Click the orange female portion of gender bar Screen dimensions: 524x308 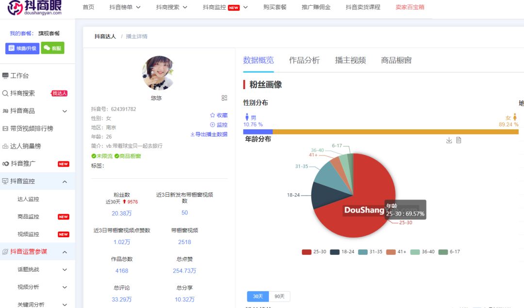point(395,132)
